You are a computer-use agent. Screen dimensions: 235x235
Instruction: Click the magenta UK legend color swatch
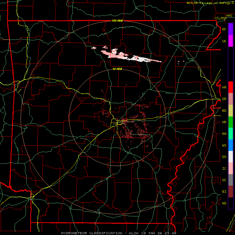click(x=231, y=41)
